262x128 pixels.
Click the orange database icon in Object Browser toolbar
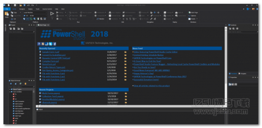coord(25,84)
